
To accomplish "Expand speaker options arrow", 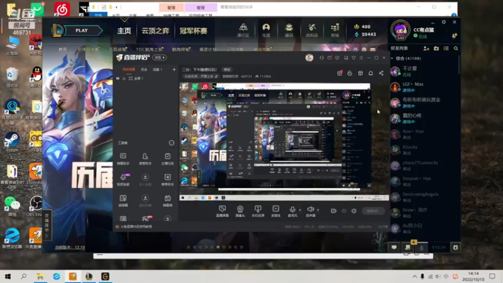I will [x=318, y=210].
